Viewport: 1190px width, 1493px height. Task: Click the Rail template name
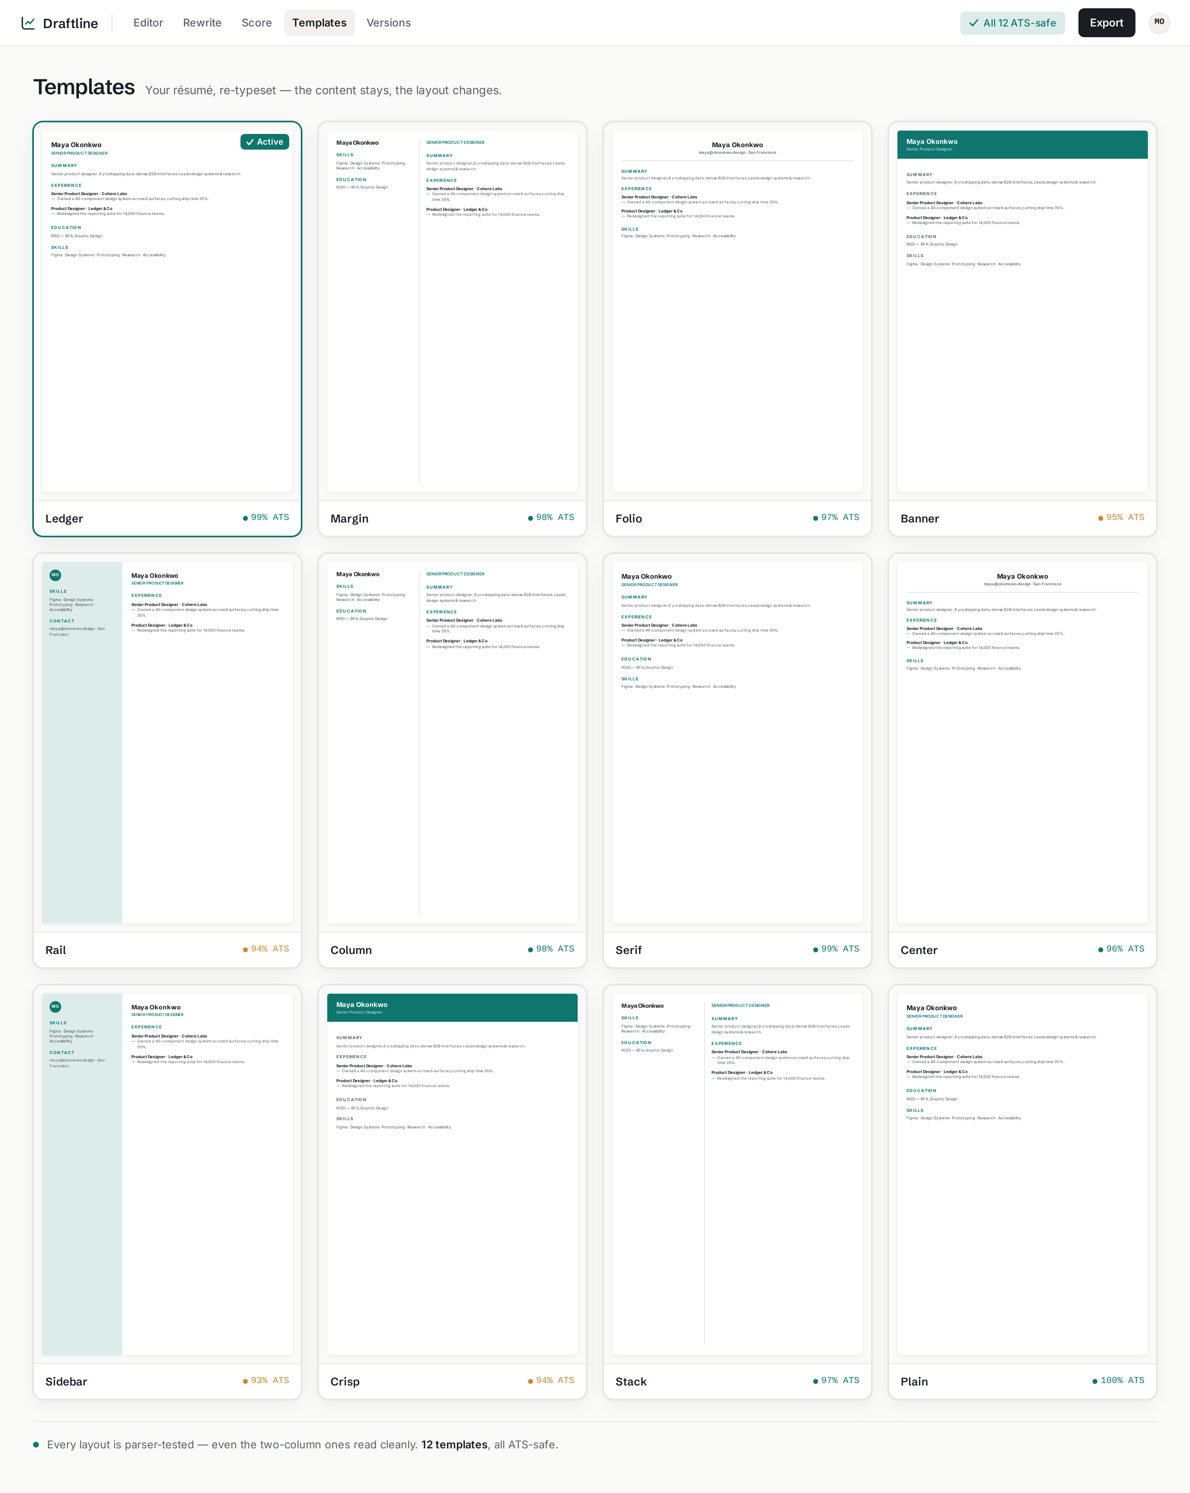(56, 950)
